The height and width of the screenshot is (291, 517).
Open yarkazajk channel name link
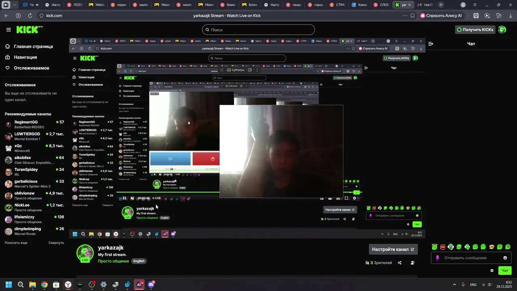[111, 248]
